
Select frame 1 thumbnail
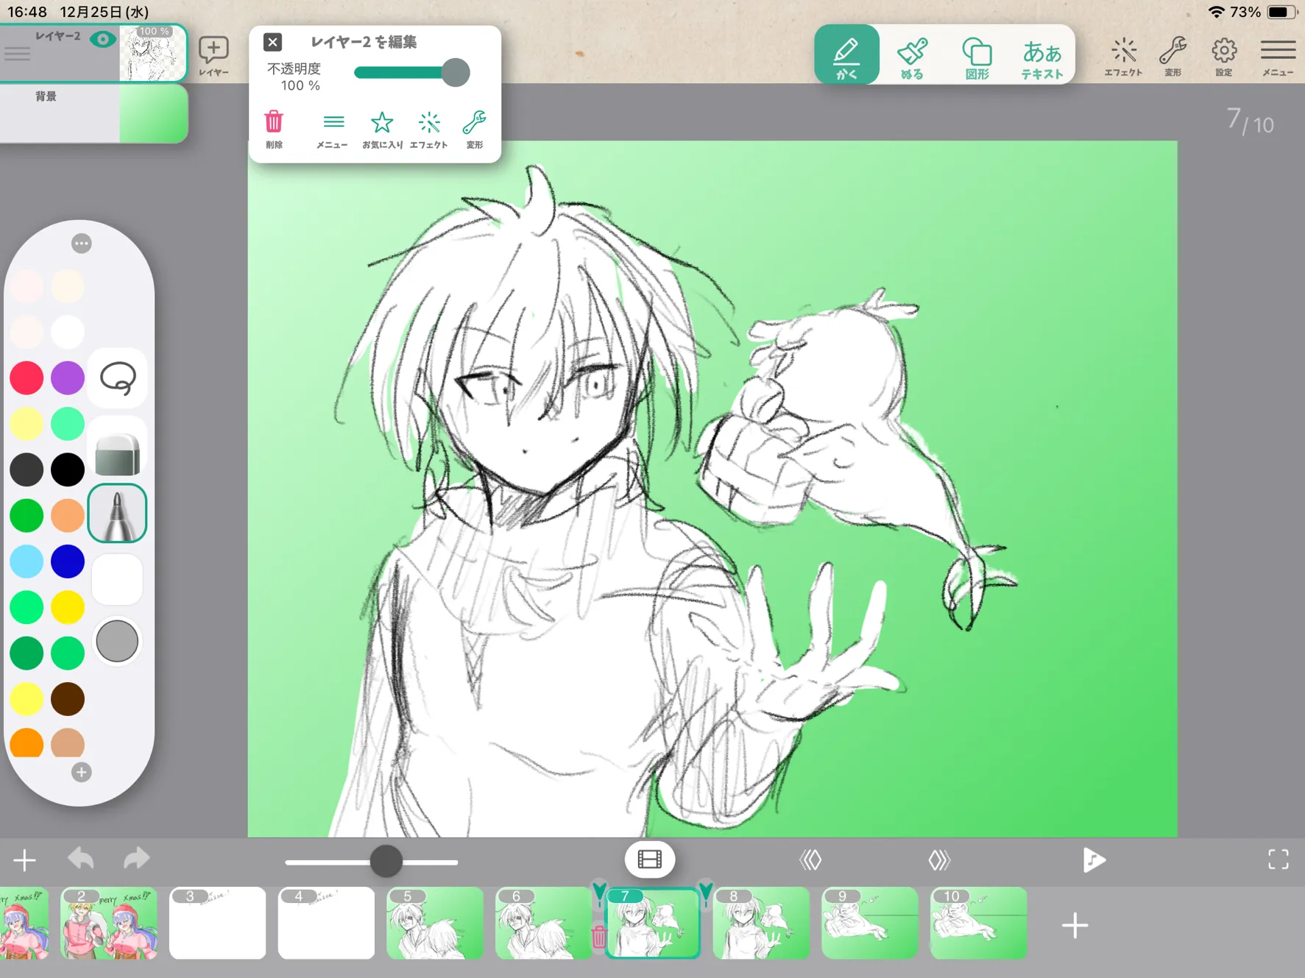(24, 924)
